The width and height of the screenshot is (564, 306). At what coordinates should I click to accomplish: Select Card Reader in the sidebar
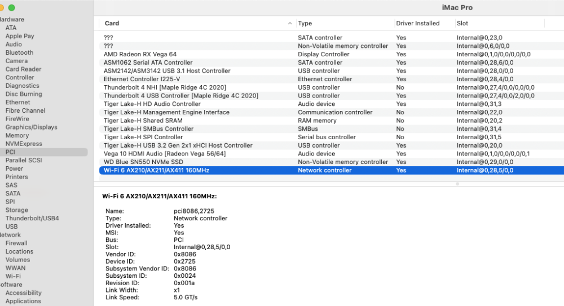[23, 69]
